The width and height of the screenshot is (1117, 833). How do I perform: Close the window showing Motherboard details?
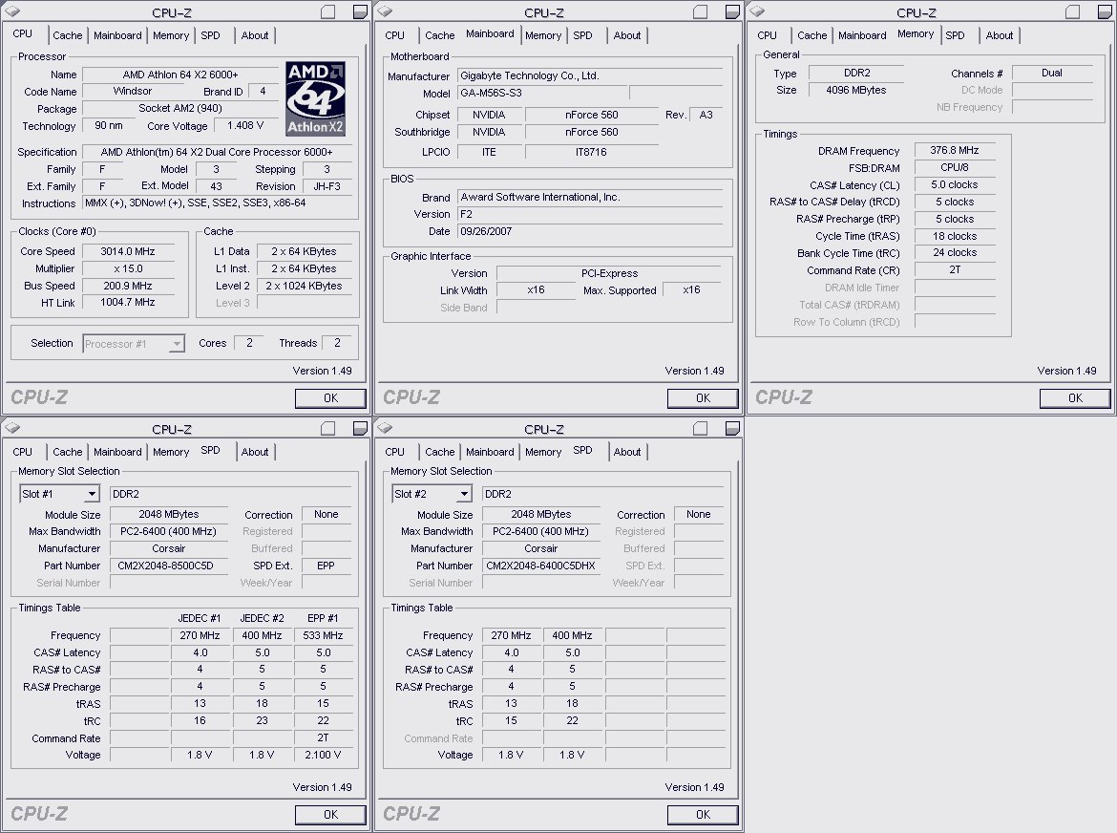pyautogui.click(x=733, y=11)
